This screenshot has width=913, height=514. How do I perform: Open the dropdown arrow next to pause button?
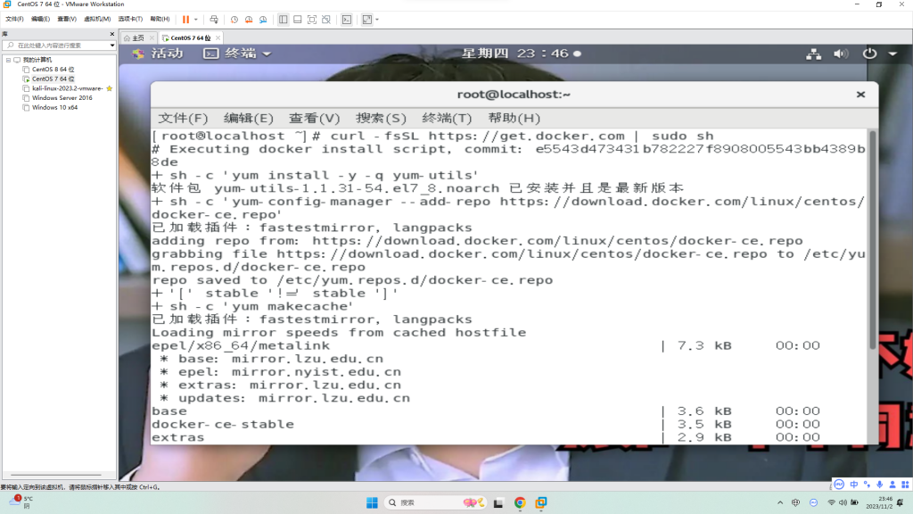pos(197,19)
